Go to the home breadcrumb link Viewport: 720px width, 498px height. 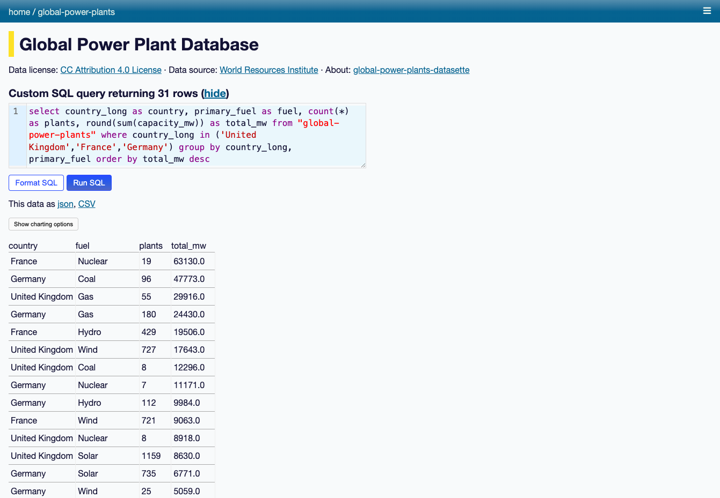(x=19, y=12)
